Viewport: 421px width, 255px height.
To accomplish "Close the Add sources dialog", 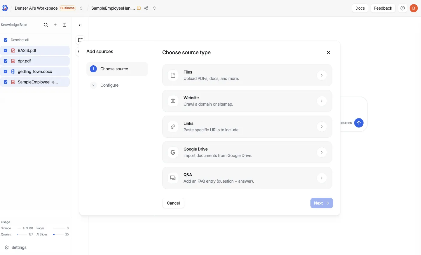I will (x=329, y=53).
